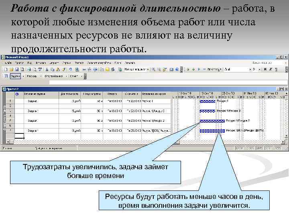Image resolution: width=289 pixels, height=217 pixels.
Task: Click the empty selected cell below row 7
Action: (19, 136)
